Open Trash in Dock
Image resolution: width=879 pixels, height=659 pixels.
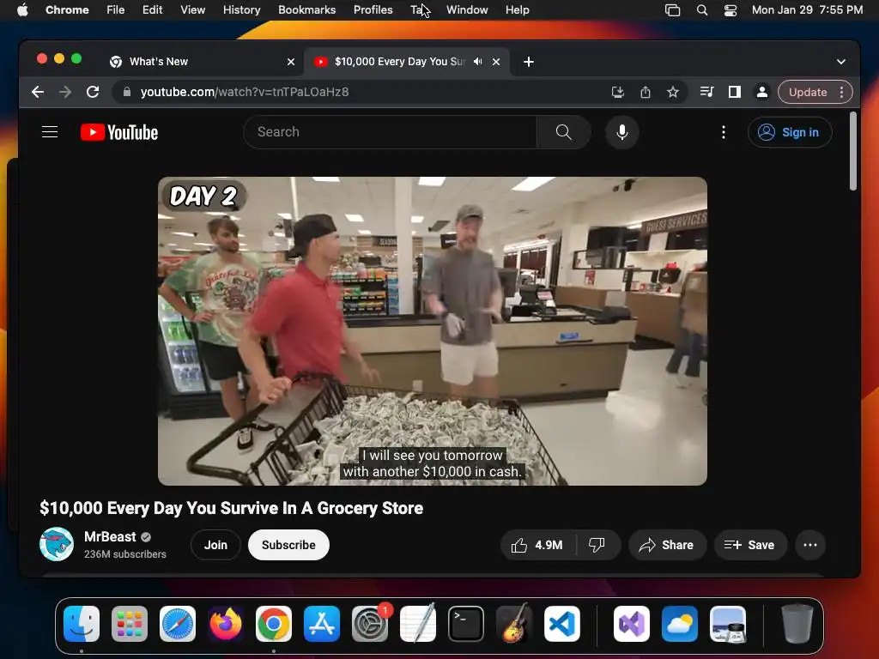click(797, 624)
